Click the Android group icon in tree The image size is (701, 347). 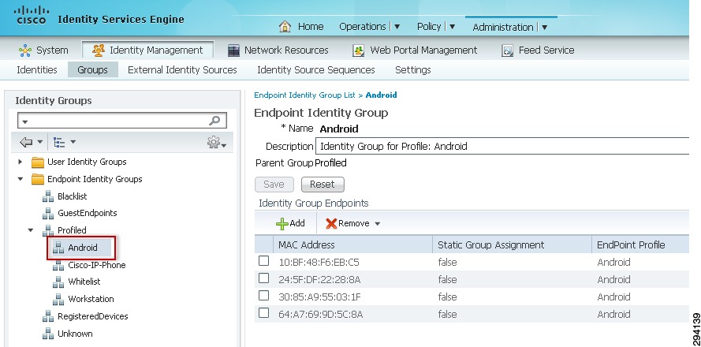pyautogui.click(x=58, y=248)
